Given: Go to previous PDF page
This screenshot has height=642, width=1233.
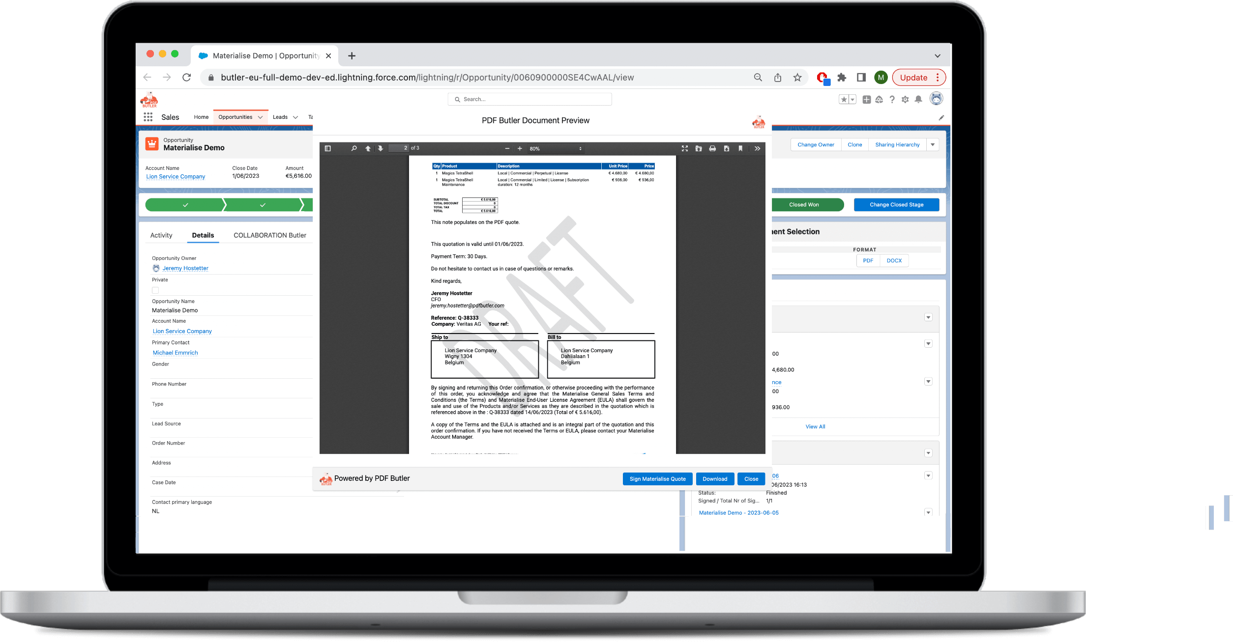Looking at the screenshot, I should [368, 148].
